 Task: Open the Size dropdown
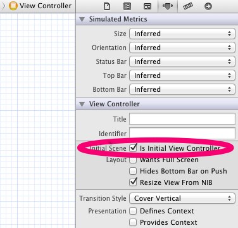pyautogui.click(x=182, y=34)
